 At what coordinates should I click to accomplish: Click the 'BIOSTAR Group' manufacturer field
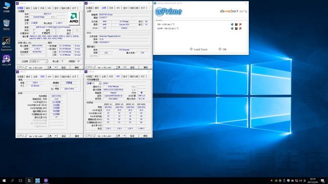124,15
